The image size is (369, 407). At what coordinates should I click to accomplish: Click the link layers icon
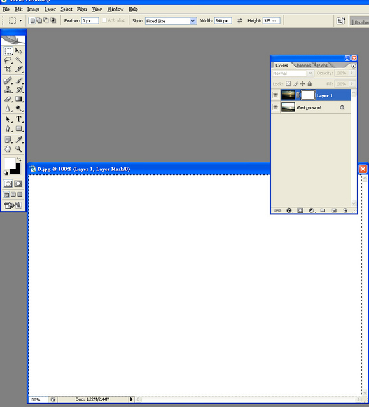(x=277, y=210)
